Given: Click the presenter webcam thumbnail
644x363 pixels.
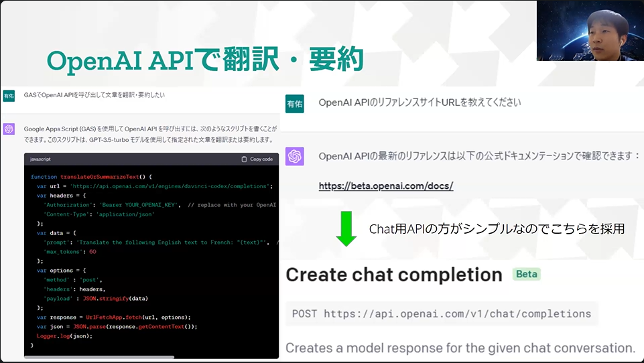Looking at the screenshot, I should coord(590,31).
